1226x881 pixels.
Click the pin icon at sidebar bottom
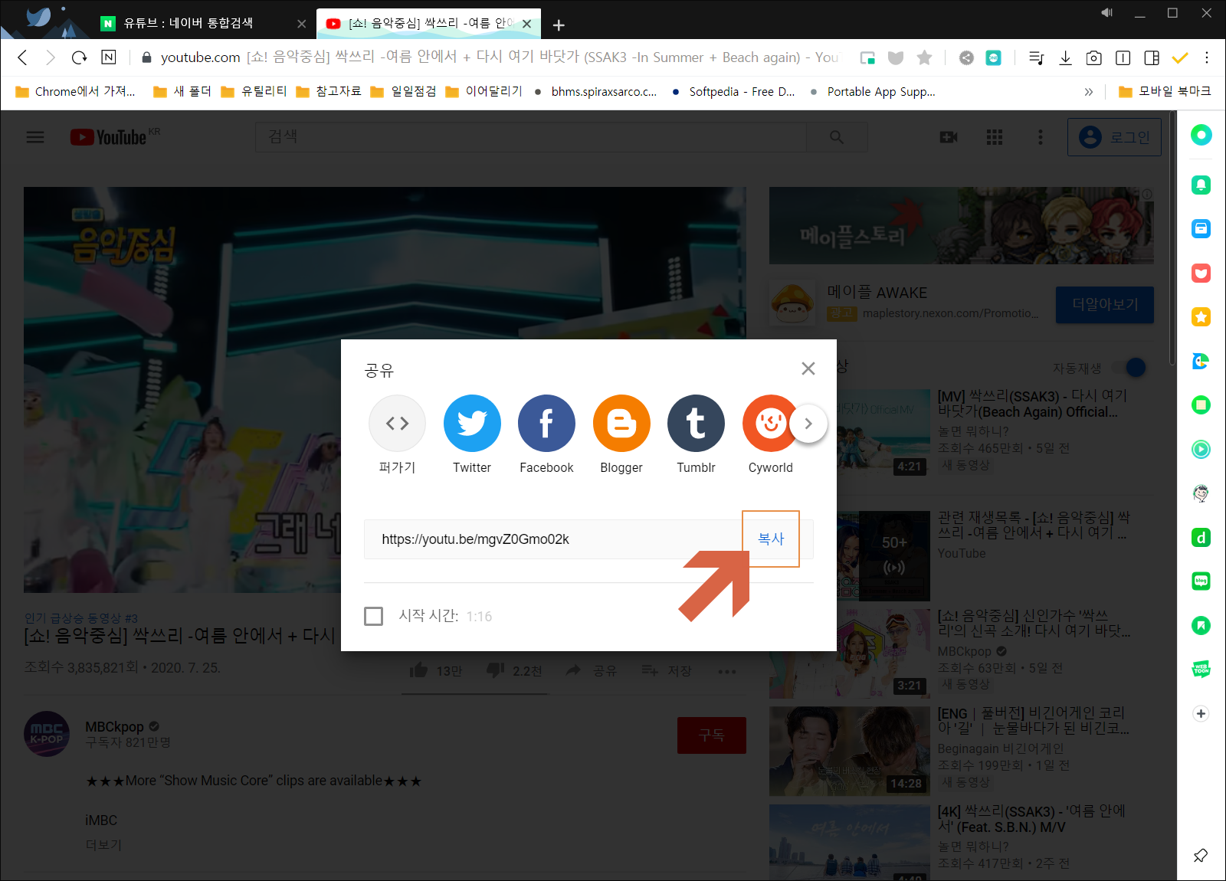(1201, 855)
